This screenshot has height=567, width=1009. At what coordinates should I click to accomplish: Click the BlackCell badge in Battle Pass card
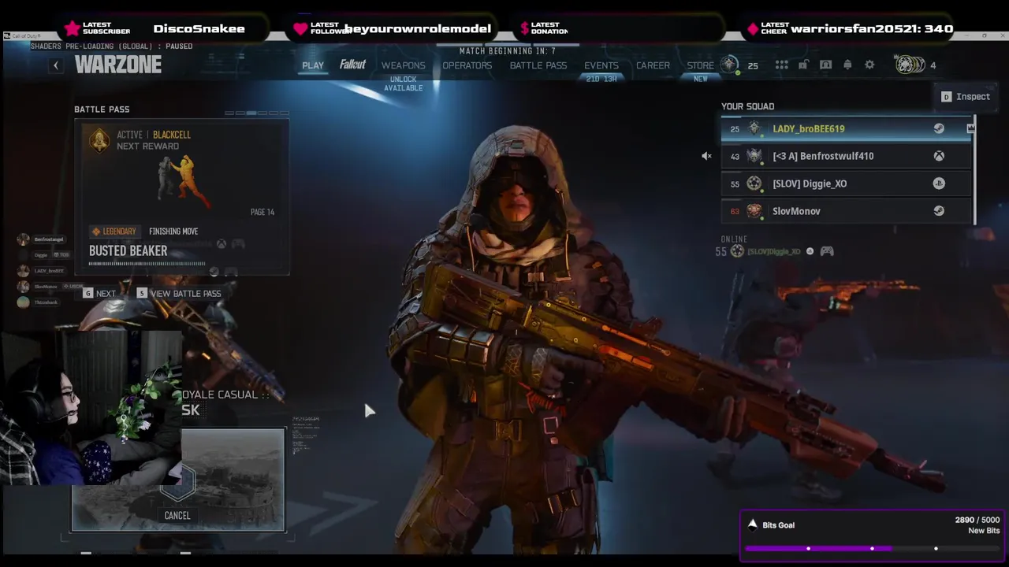(99, 140)
